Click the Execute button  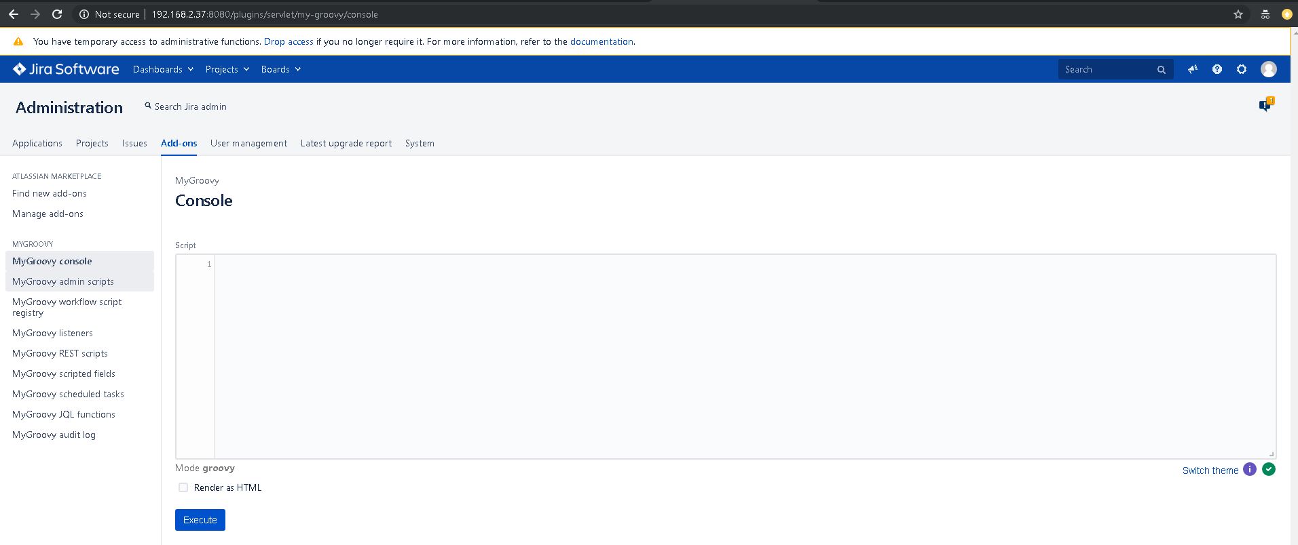point(200,520)
